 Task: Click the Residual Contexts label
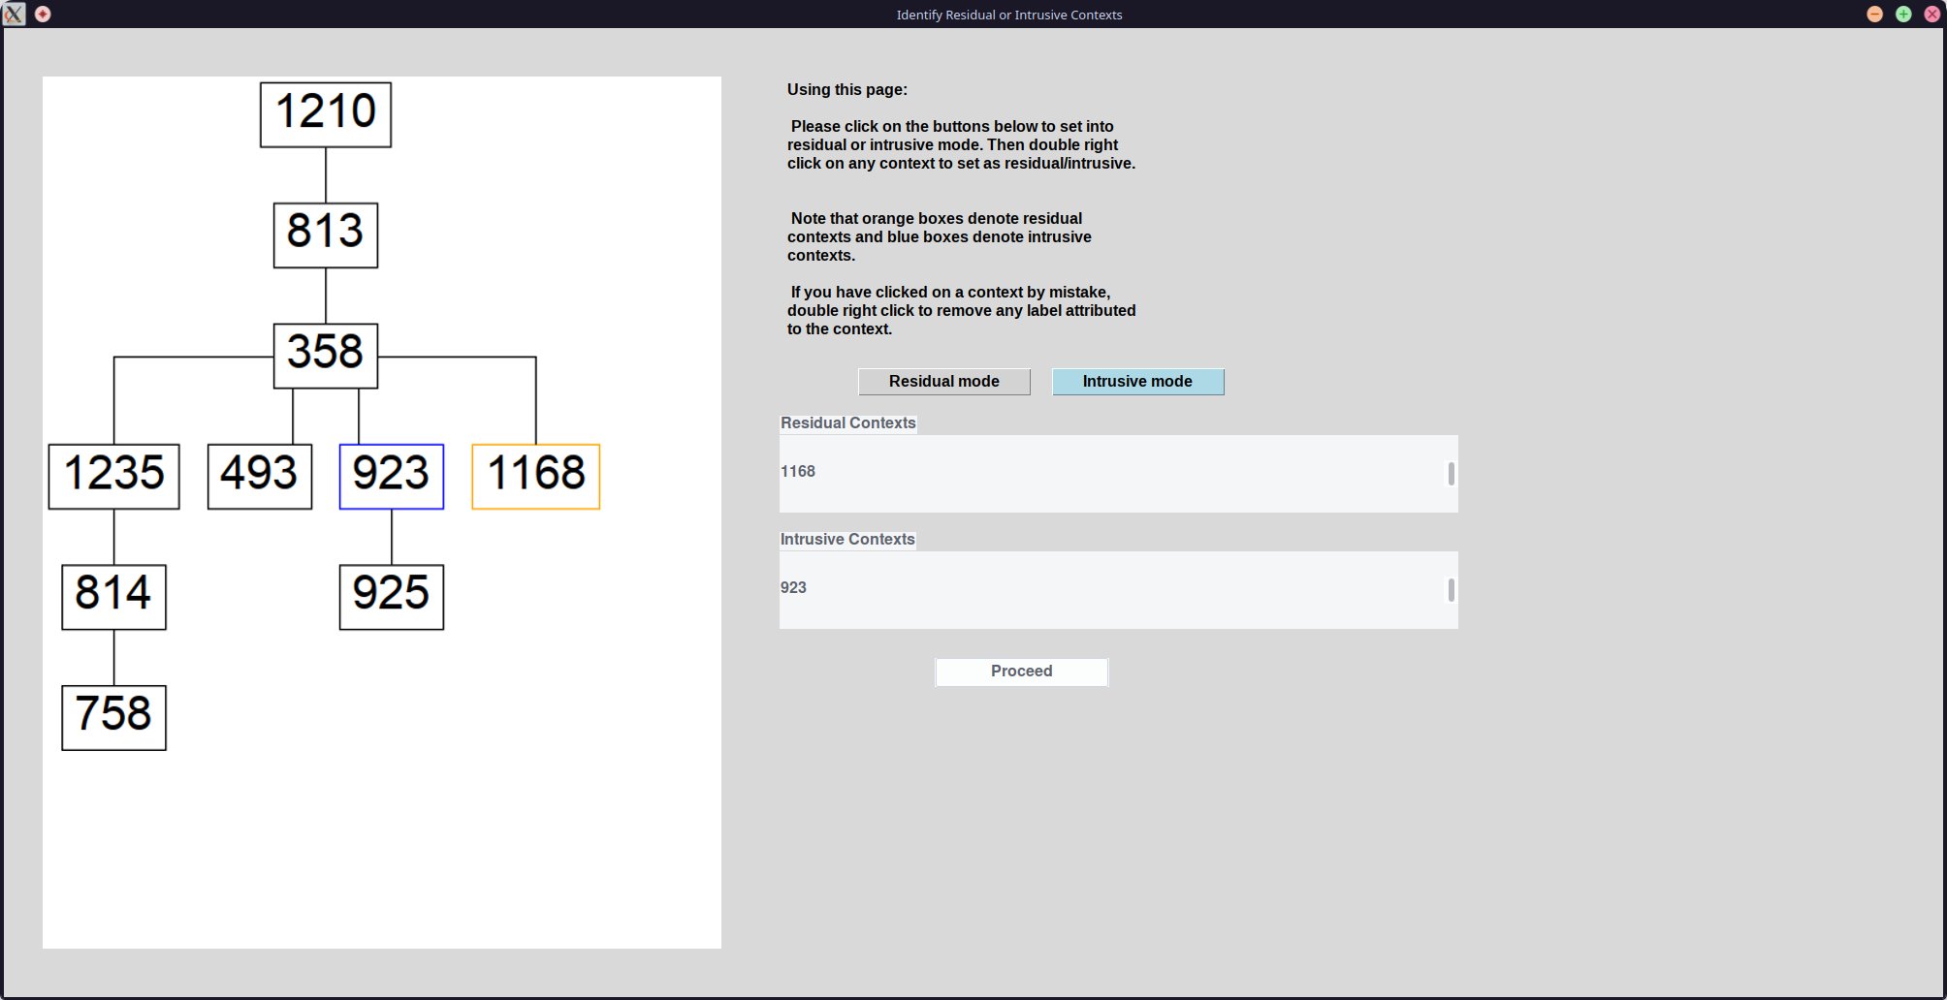pos(848,423)
